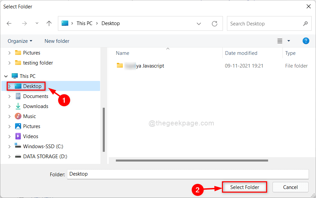Screen dimensions: 316x198
Task: Click the Up one level arrow
Action: point(49,23)
